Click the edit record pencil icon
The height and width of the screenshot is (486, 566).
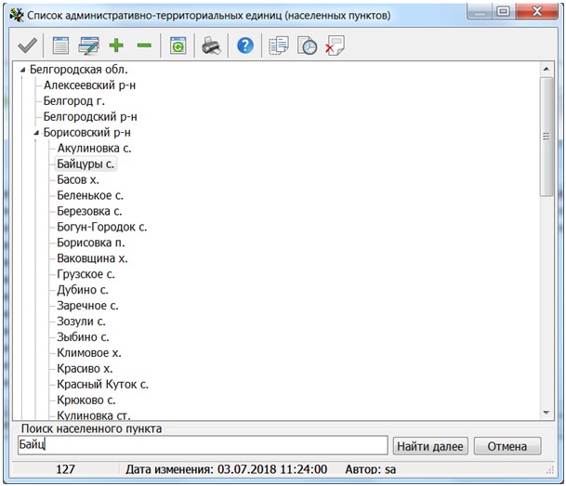coord(89,46)
